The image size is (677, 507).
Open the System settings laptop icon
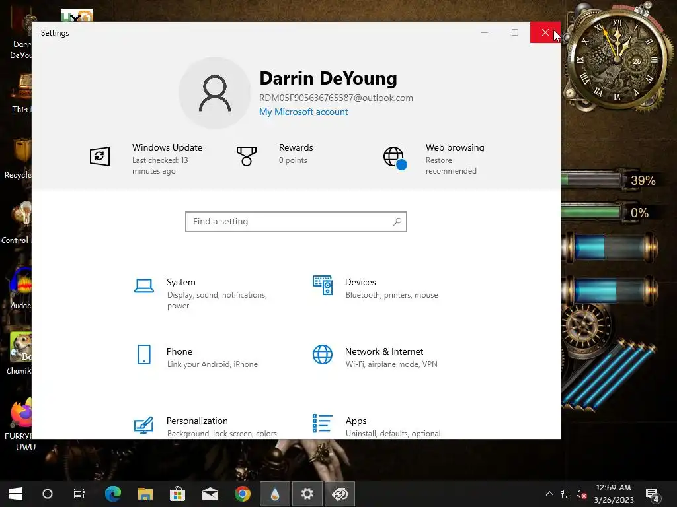(x=143, y=286)
